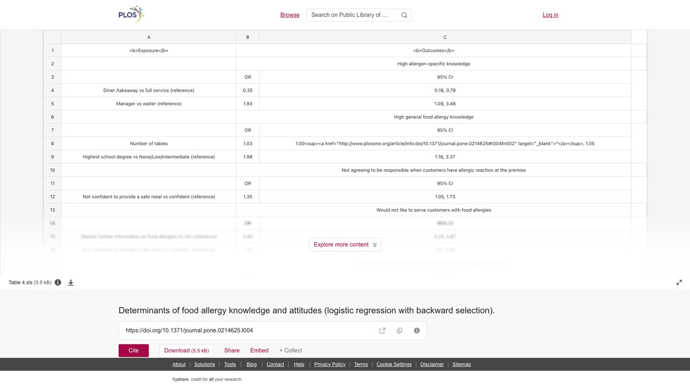
Task: Open the Embed option
Action: 259,350
